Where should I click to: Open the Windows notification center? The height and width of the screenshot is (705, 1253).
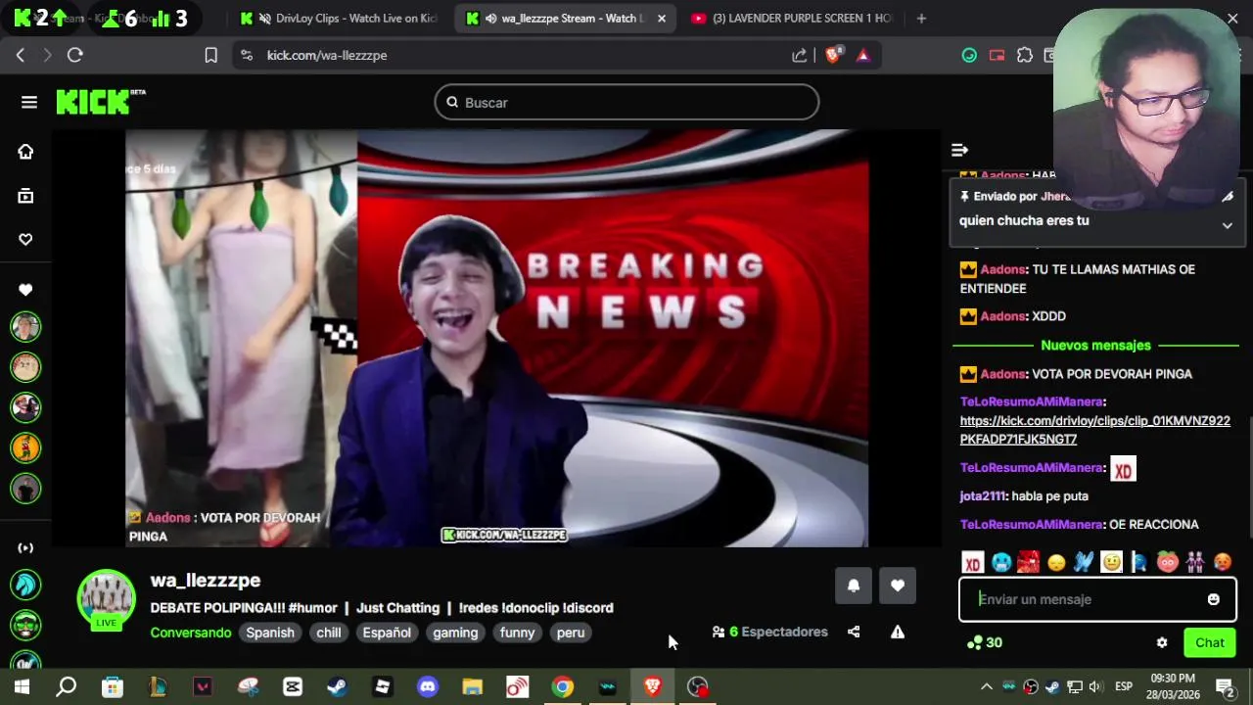(1224, 687)
